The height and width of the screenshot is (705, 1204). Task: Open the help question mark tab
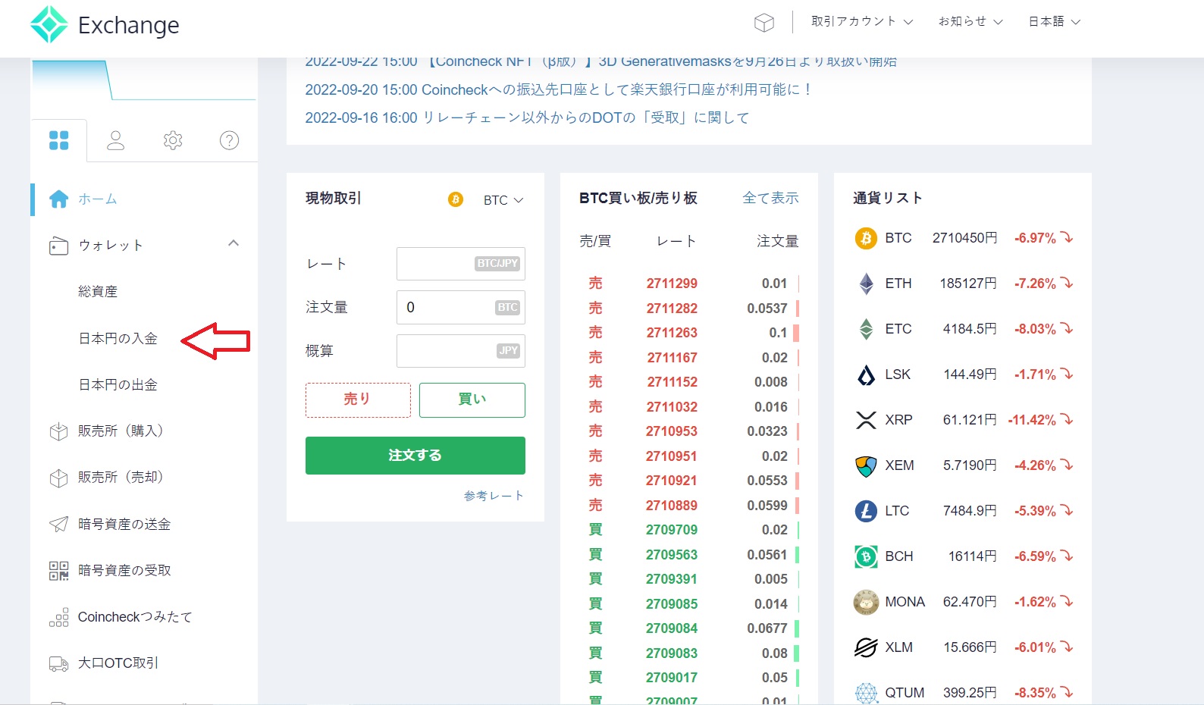click(229, 140)
